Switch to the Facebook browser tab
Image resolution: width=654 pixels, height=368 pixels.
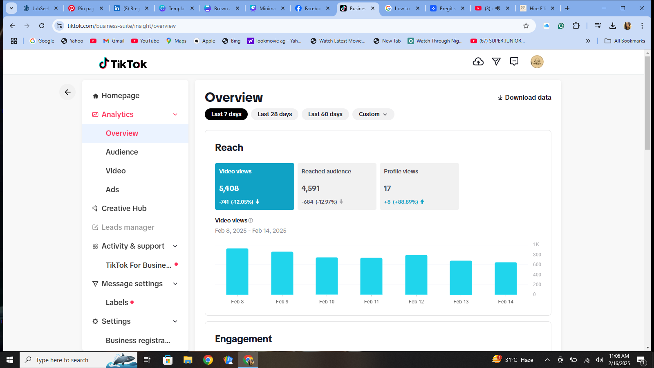(312, 8)
